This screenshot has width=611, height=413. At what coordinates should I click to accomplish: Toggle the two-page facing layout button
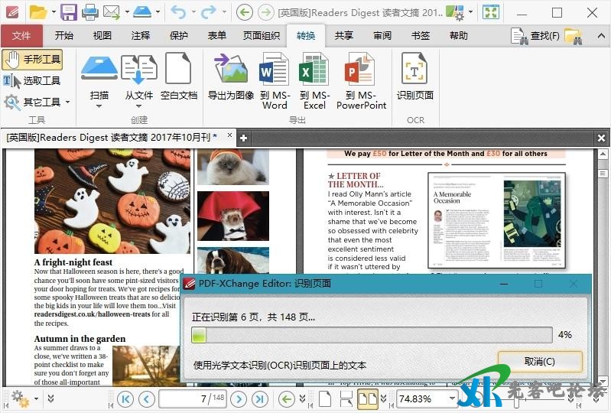(x=368, y=398)
